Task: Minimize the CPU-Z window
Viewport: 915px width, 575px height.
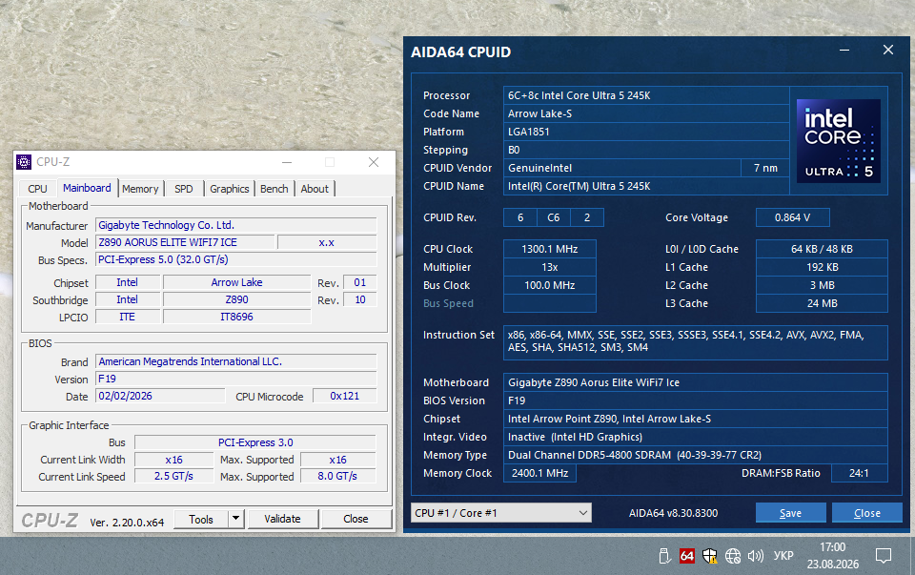Action: pyautogui.click(x=287, y=162)
